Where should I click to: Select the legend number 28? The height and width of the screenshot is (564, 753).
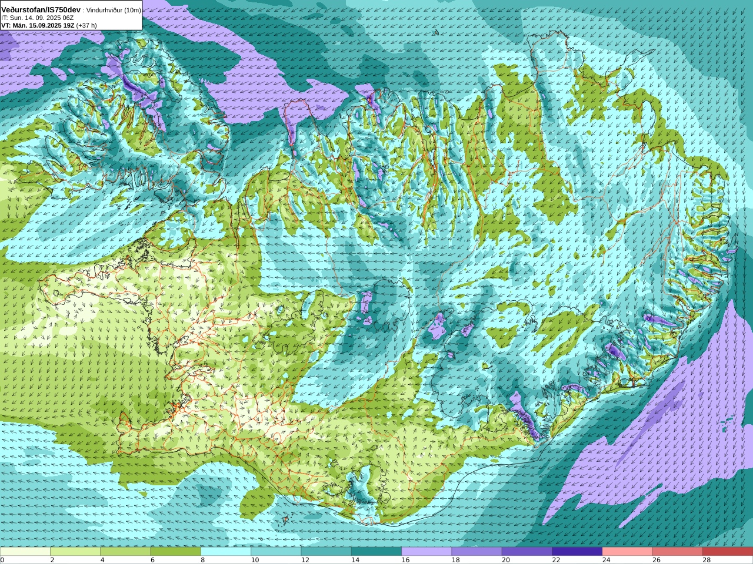707,560
